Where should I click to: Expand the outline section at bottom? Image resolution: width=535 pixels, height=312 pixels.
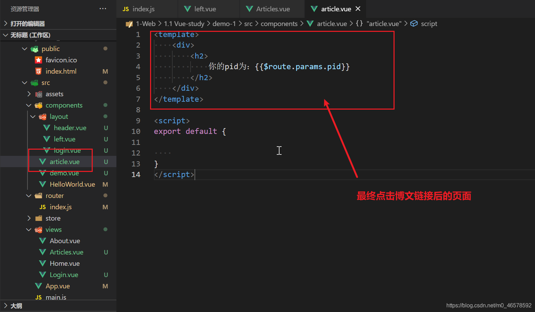click(58, 305)
